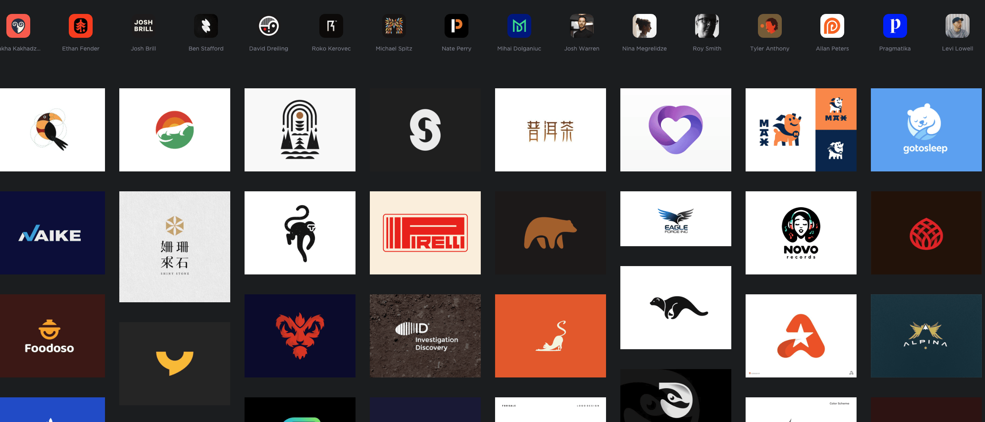The width and height of the screenshot is (985, 422).
Task: Open Josh Warren's photo avatar
Action: point(582,26)
